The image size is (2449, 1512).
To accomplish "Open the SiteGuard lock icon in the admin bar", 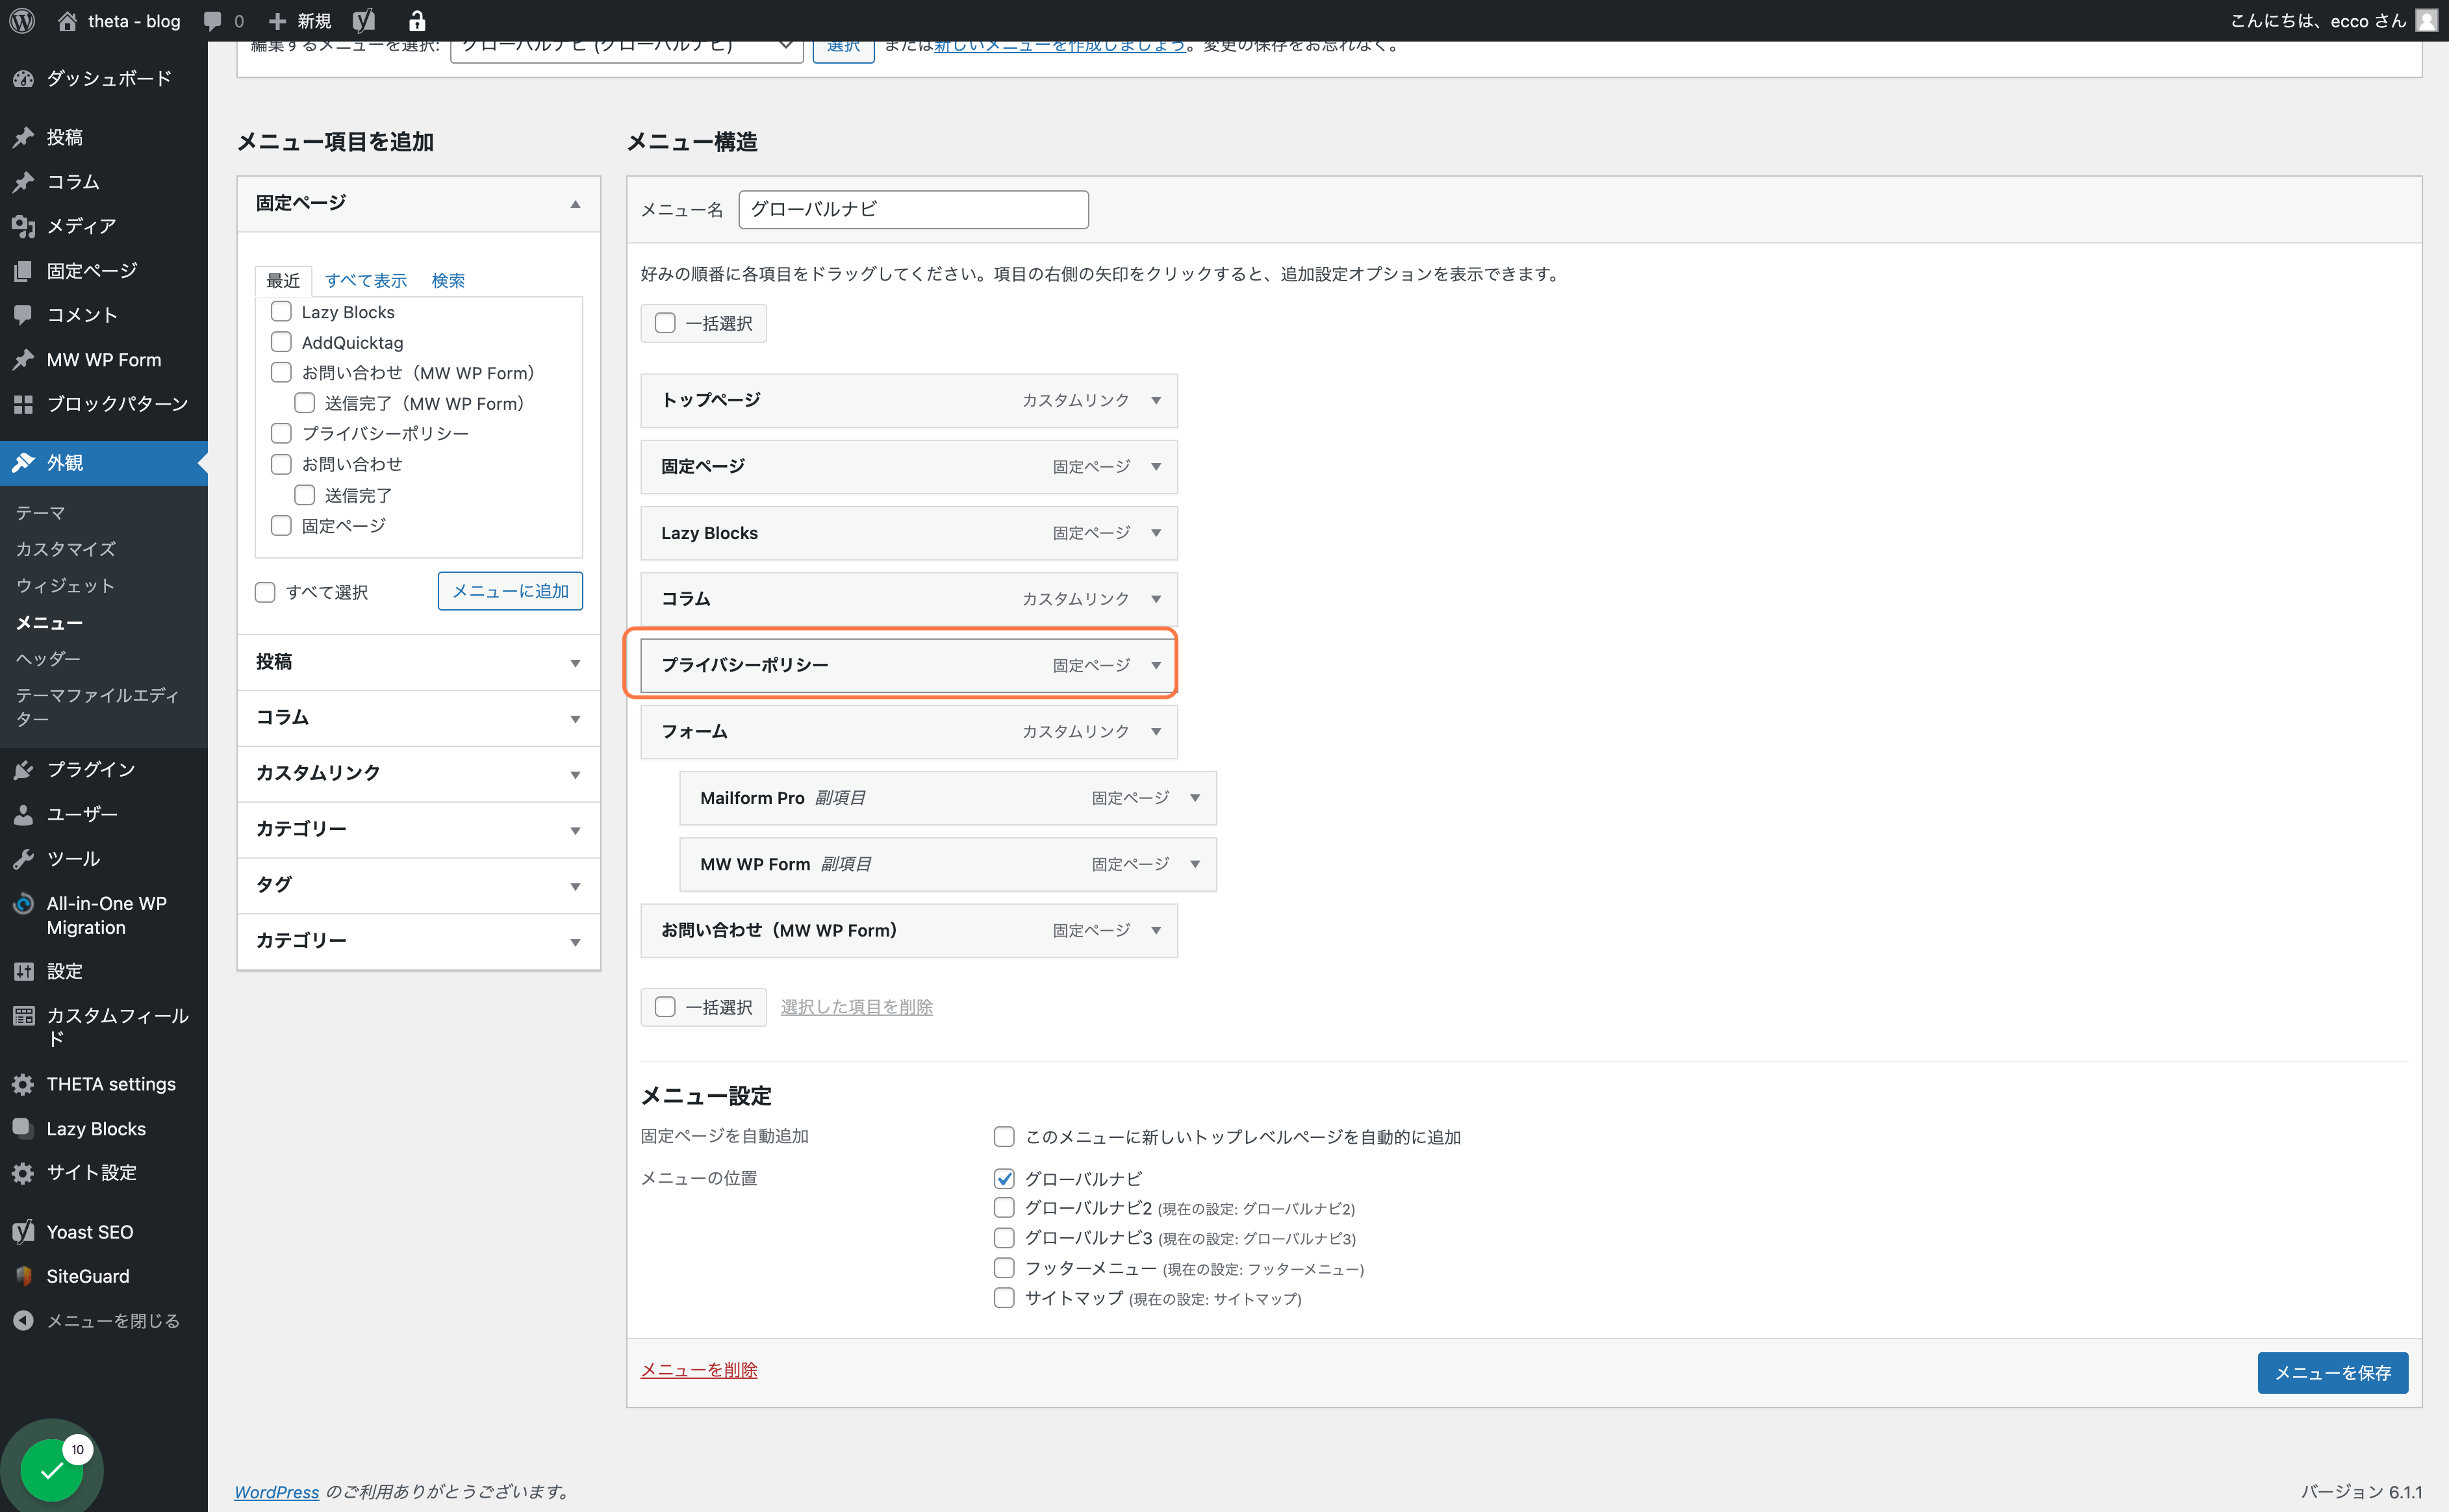I will [x=417, y=21].
